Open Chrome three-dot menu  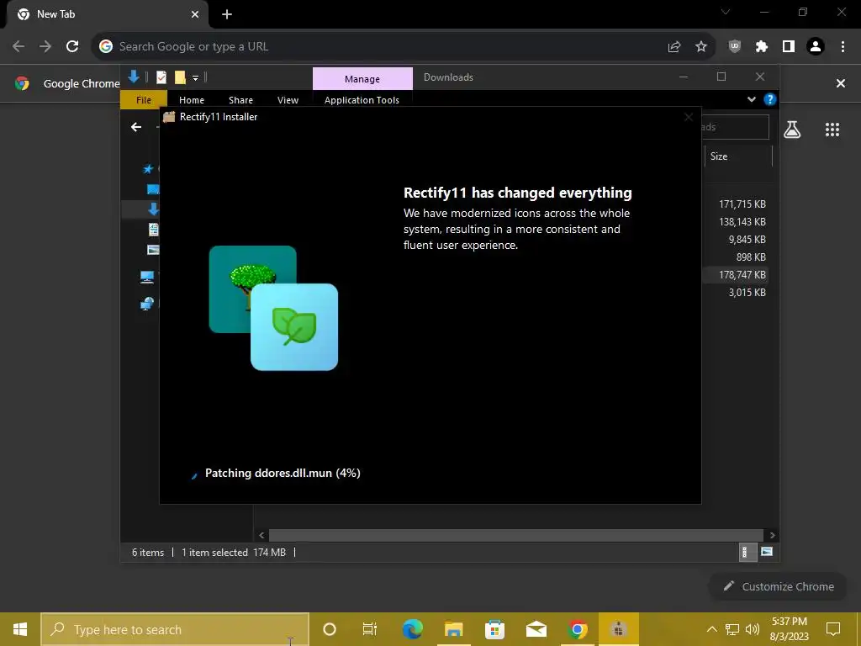coord(843,47)
